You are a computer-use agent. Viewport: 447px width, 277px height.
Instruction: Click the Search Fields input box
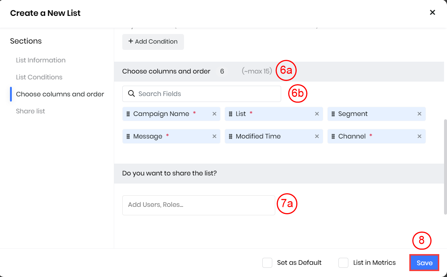[207, 94]
